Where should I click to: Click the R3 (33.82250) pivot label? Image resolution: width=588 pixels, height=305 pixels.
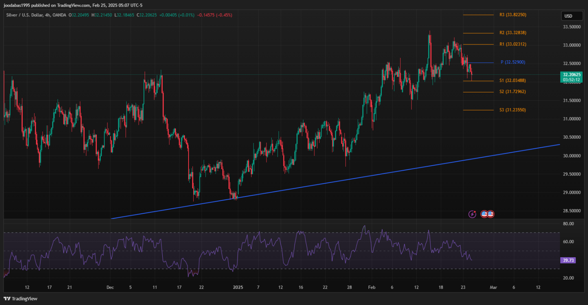click(x=513, y=15)
